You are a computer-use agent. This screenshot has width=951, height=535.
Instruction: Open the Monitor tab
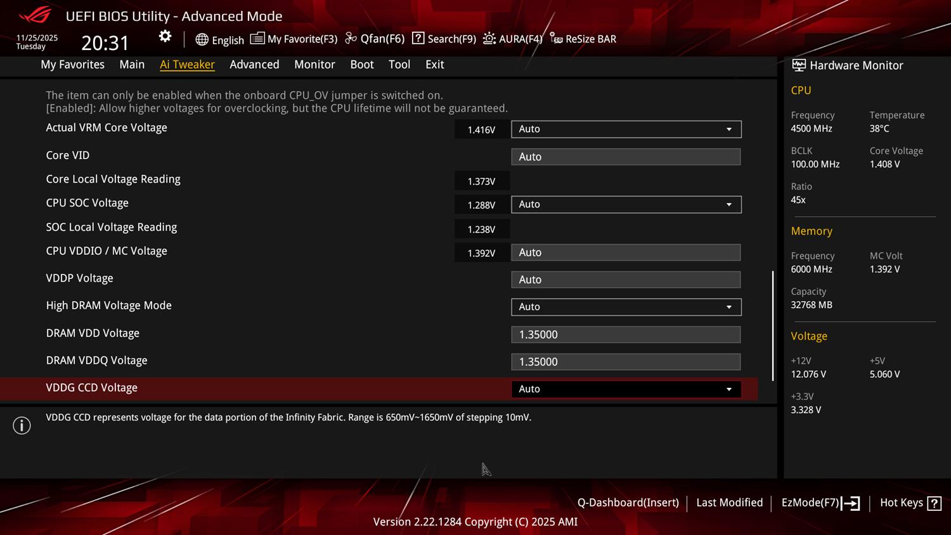coord(314,65)
